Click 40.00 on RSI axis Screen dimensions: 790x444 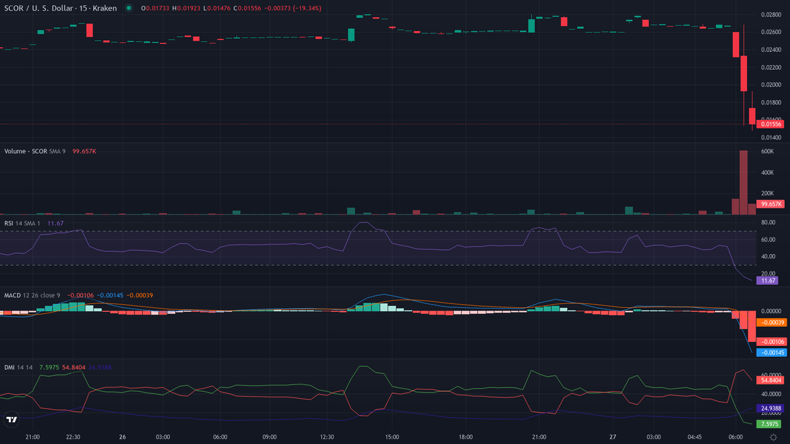[768, 257]
